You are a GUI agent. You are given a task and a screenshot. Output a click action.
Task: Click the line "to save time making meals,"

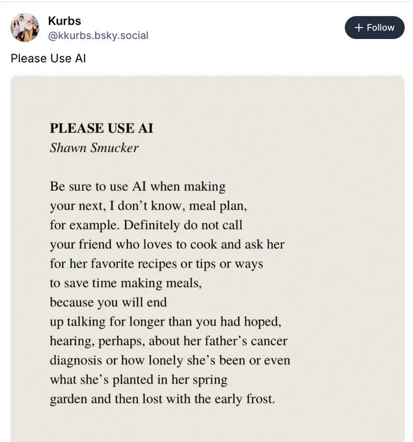(x=126, y=283)
